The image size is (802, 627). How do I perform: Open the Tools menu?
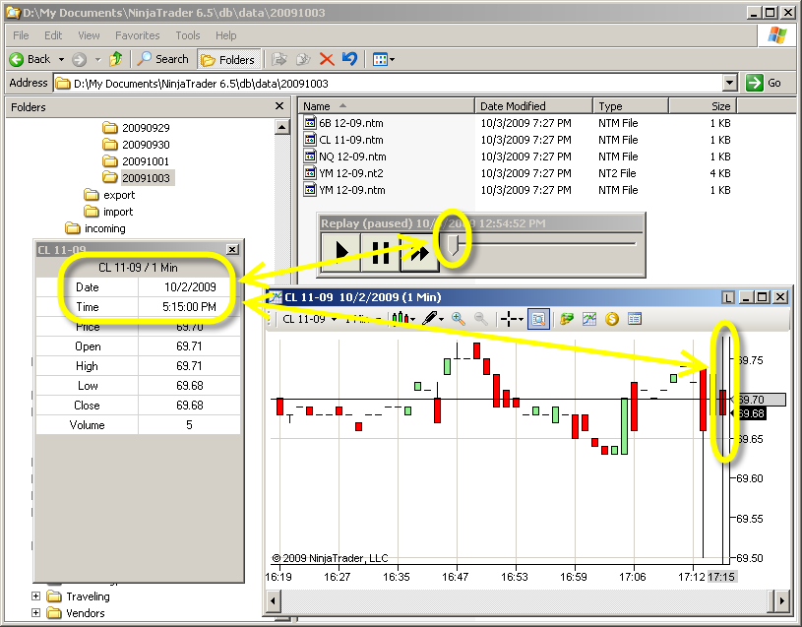point(188,35)
